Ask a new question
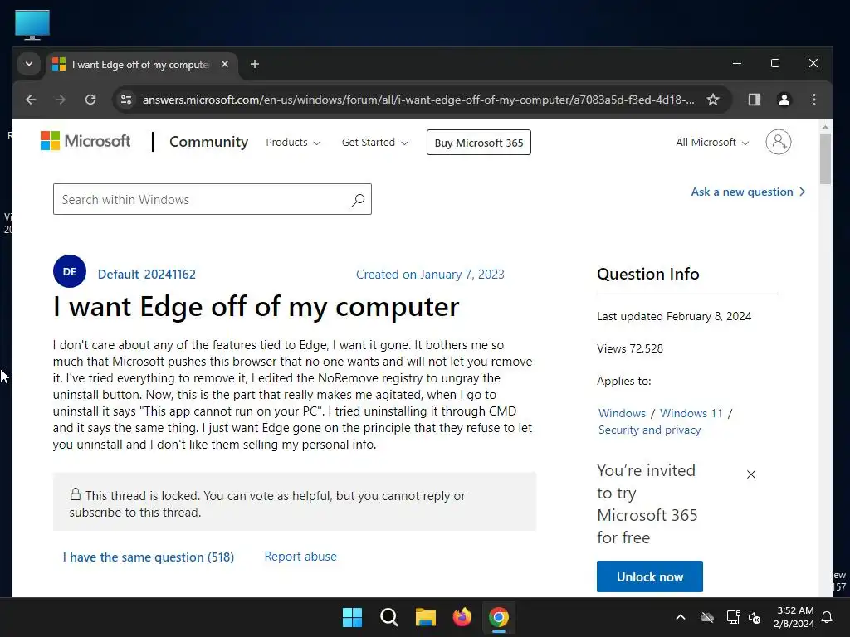The height and width of the screenshot is (637, 850). (x=748, y=192)
